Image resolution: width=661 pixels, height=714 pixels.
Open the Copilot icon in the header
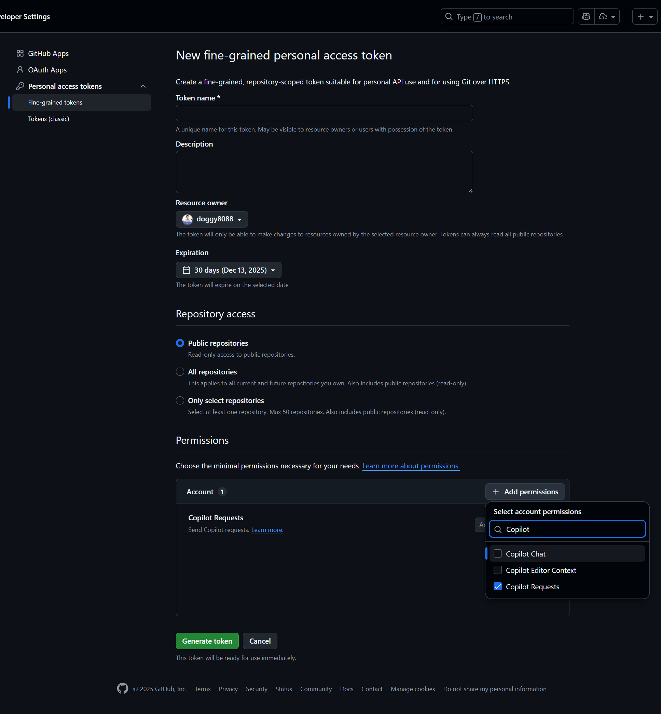pos(586,16)
